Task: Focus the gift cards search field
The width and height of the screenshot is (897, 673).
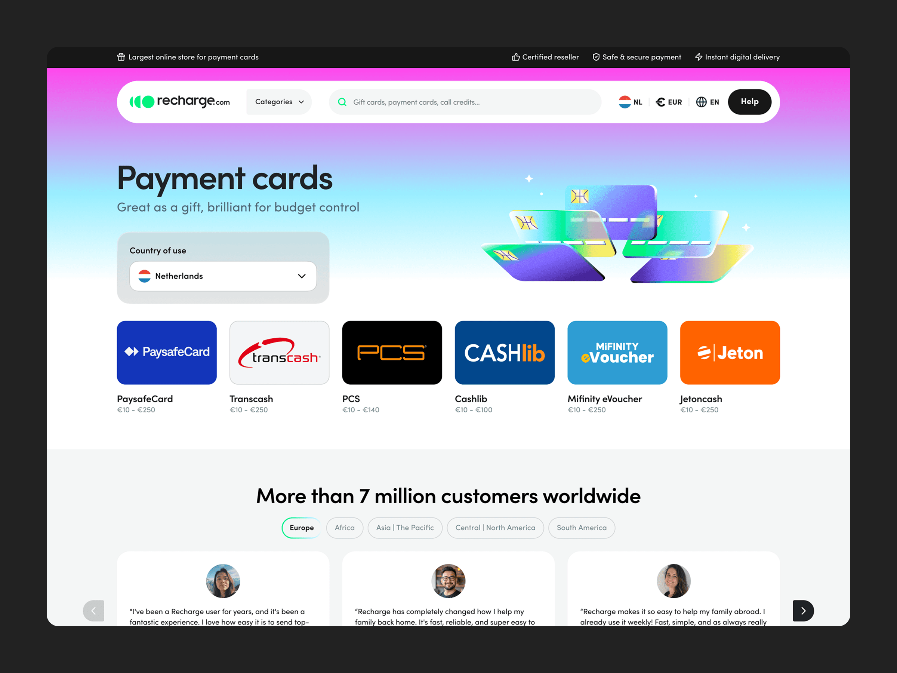Action: coord(465,102)
